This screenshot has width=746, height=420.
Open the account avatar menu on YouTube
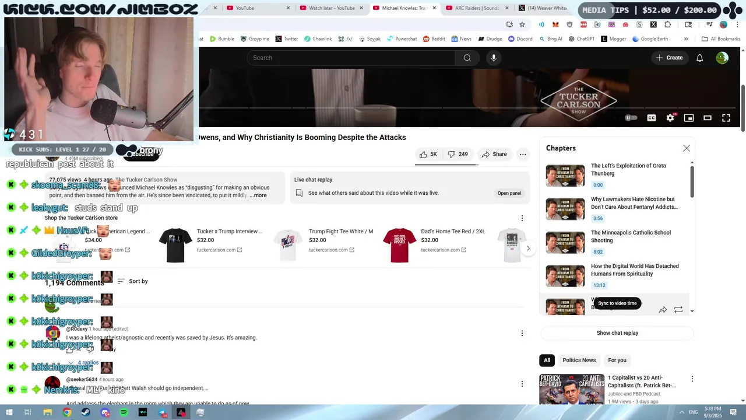722,58
